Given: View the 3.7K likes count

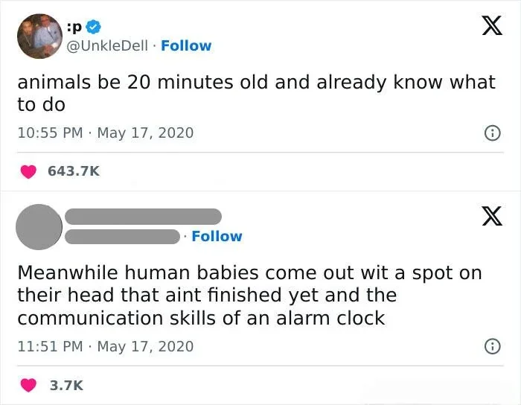Looking at the screenshot, I should click(x=65, y=385).
